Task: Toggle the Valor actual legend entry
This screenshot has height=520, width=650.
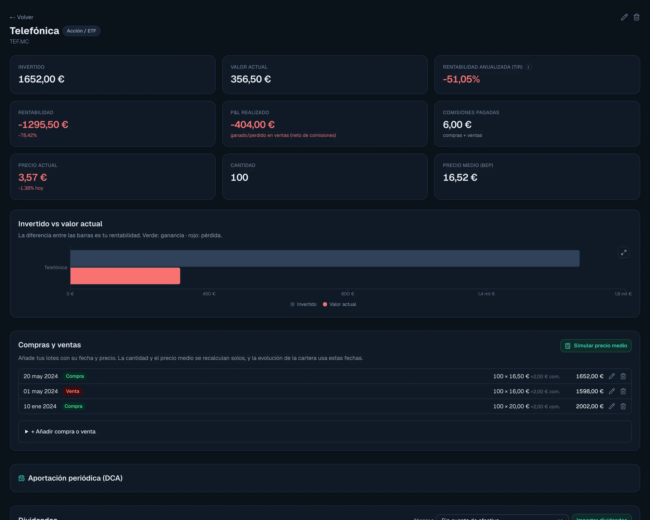Action: [339, 304]
